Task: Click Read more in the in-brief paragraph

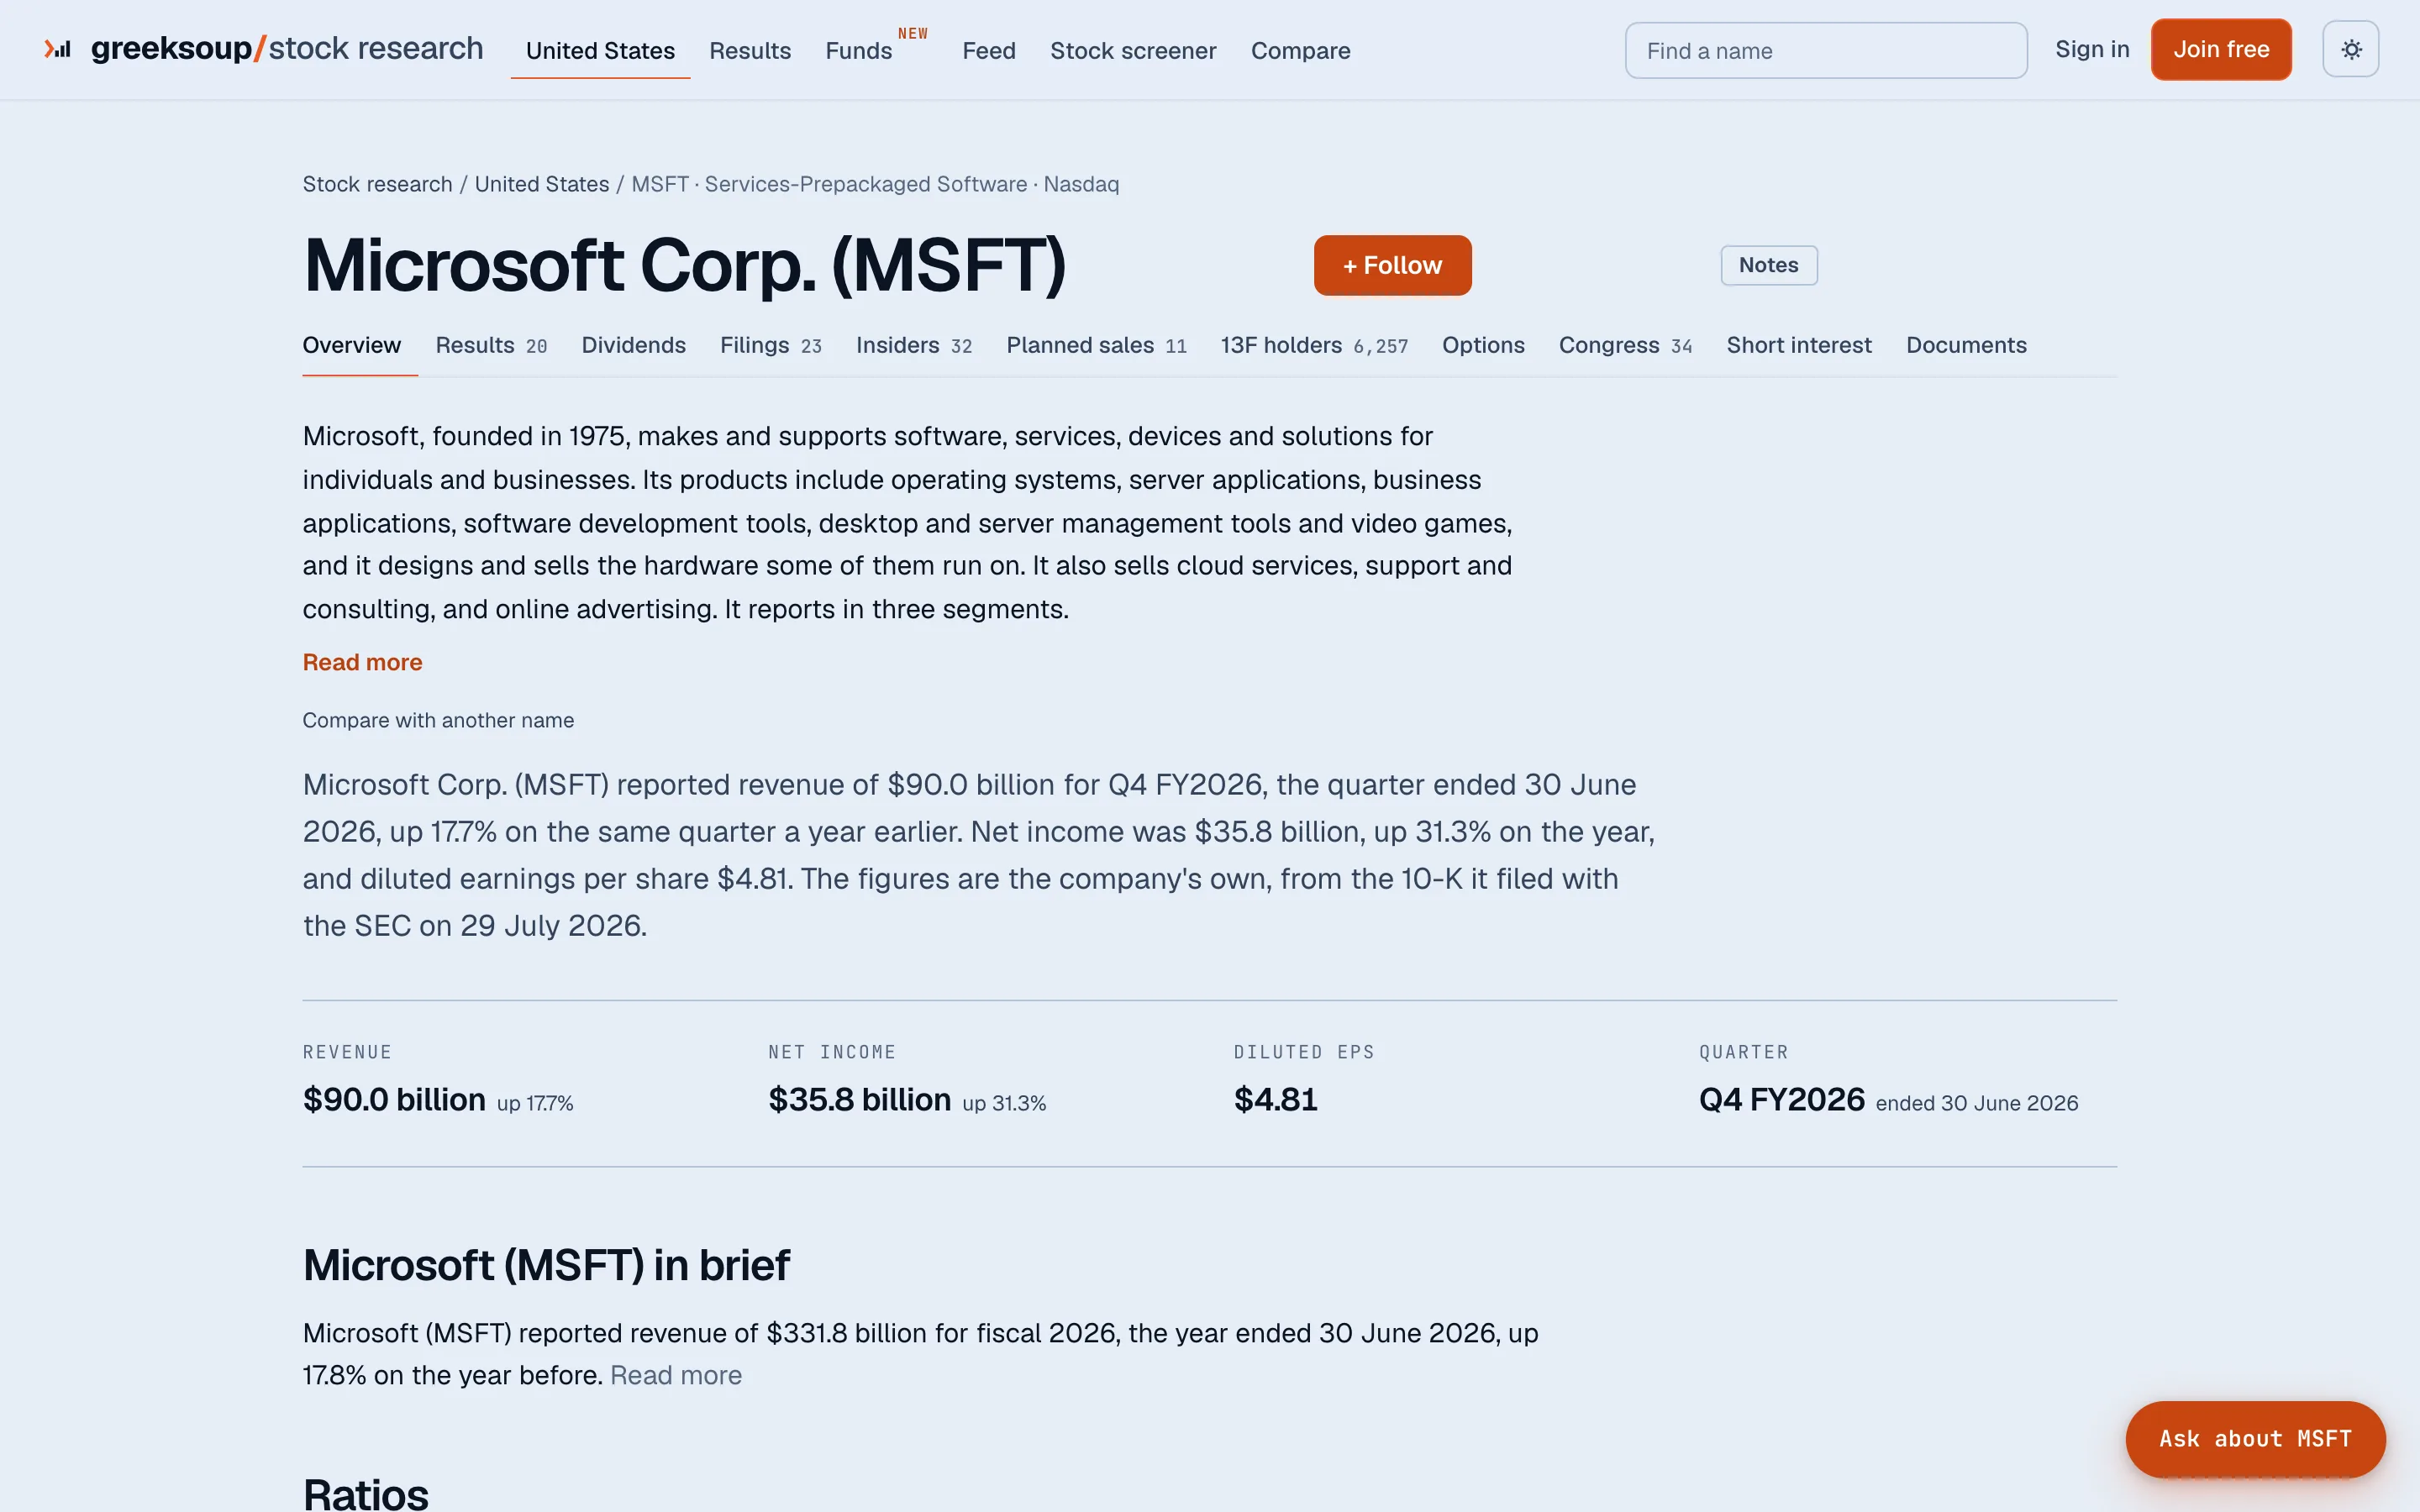Action: [676, 1376]
